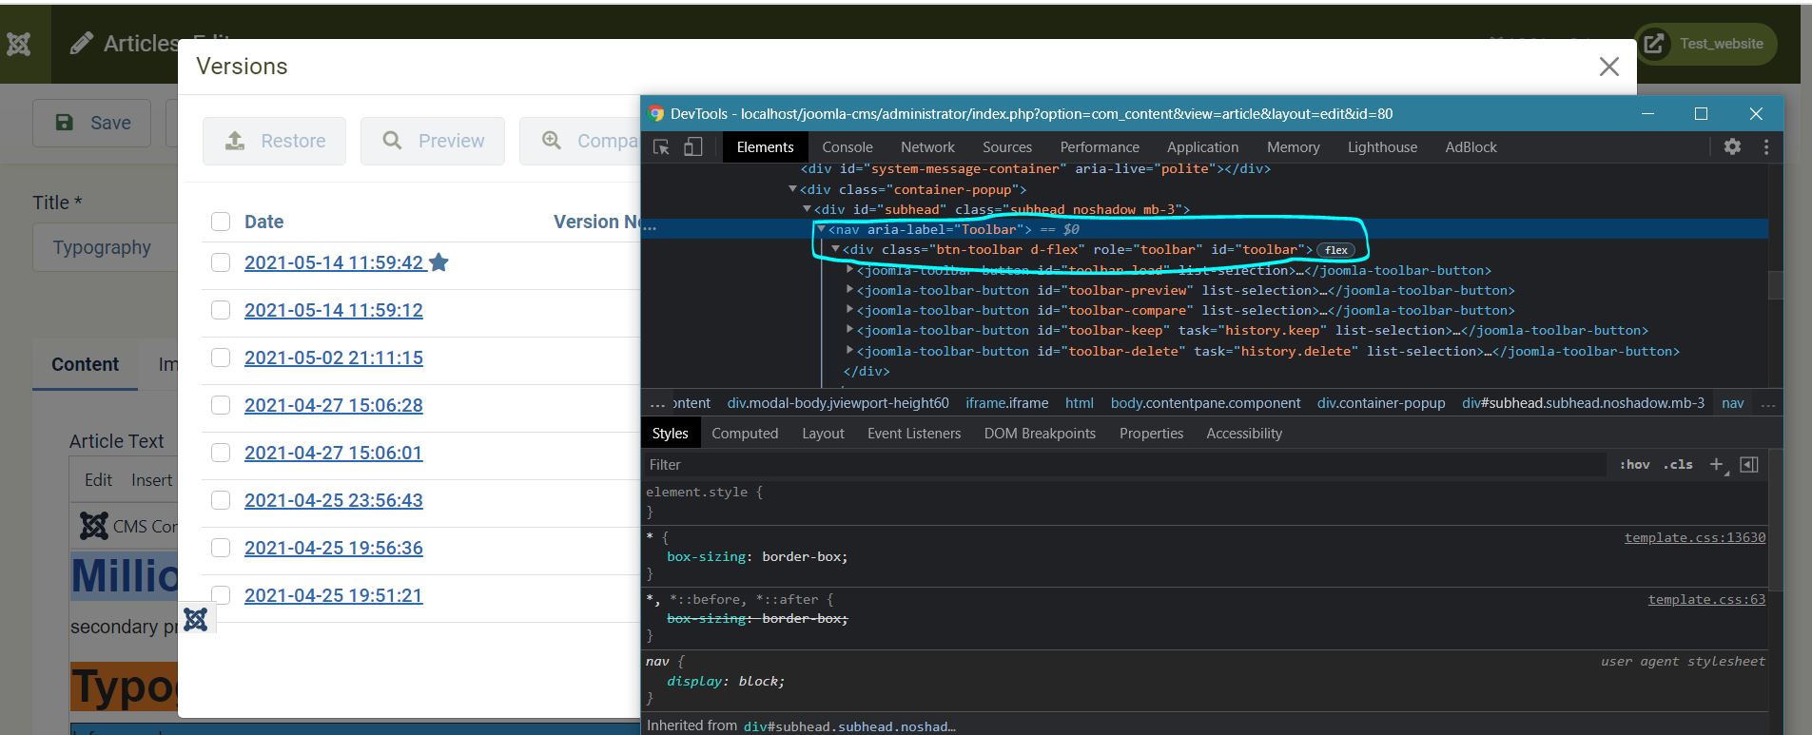
Task: Check the box for version 2021-04-27 15:06:28
Action: point(221,405)
